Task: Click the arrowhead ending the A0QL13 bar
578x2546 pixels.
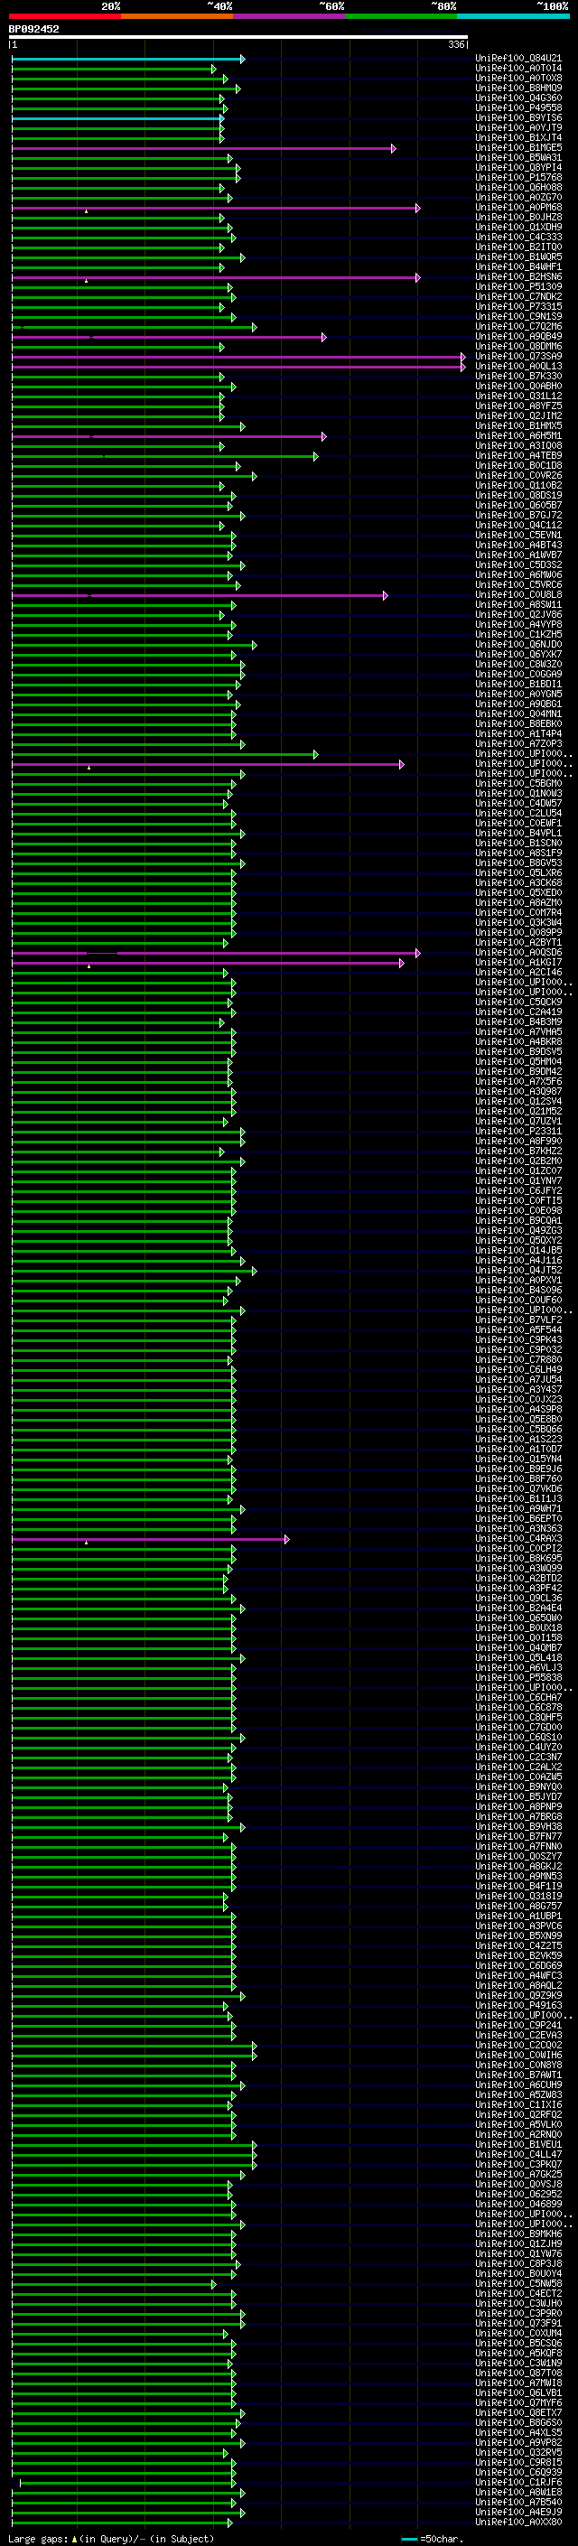Action: coord(462,367)
